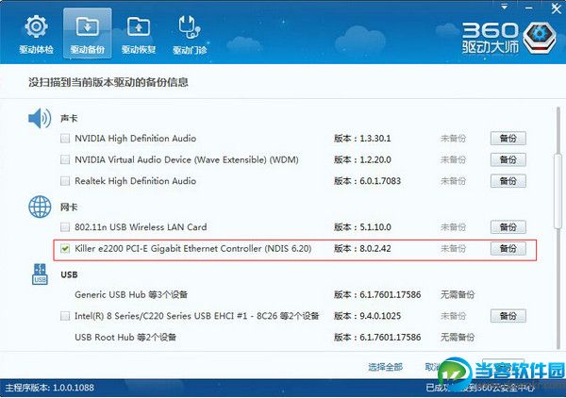Click the 360驱动大师 logo
The width and height of the screenshot is (566, 398).
[509, 39]
